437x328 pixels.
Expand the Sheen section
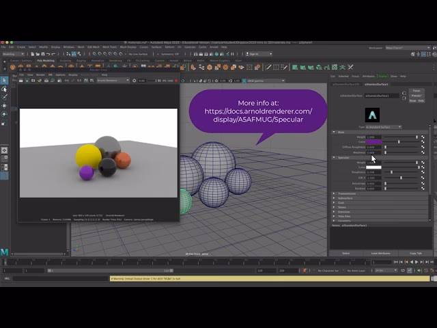[x=334, y=207]
